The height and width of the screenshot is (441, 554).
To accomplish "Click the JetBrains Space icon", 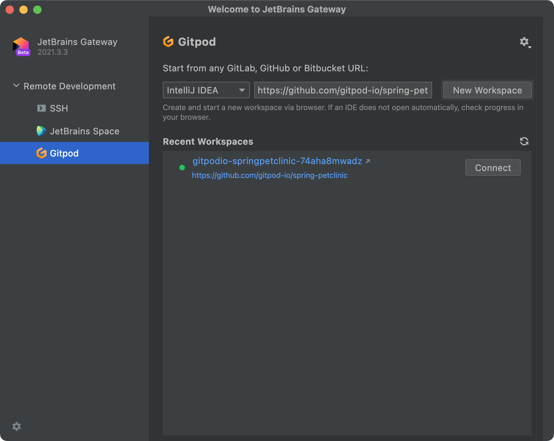I will click(42, 131).
